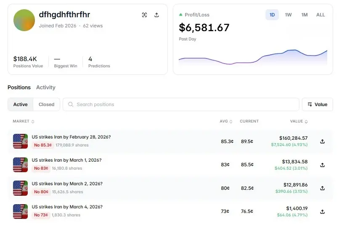The image size is (339, 229).
Task: Click the QR scan icon beside username
Action: pyautogui.click(x=145, y=15)
